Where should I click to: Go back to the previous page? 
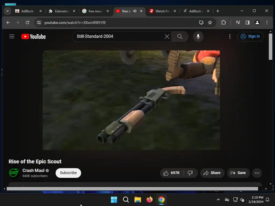click(x=8, y=23)
